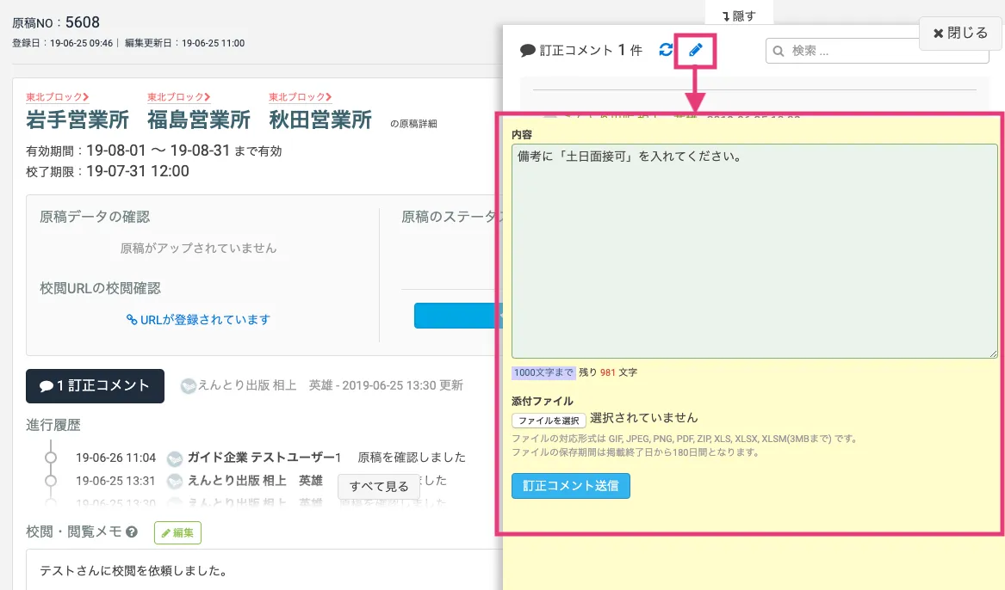This screenshot has width=1005, height=590.
Task: Open the 東北ブロック link above 秋田営業所
Action: (x=300, y=96)
